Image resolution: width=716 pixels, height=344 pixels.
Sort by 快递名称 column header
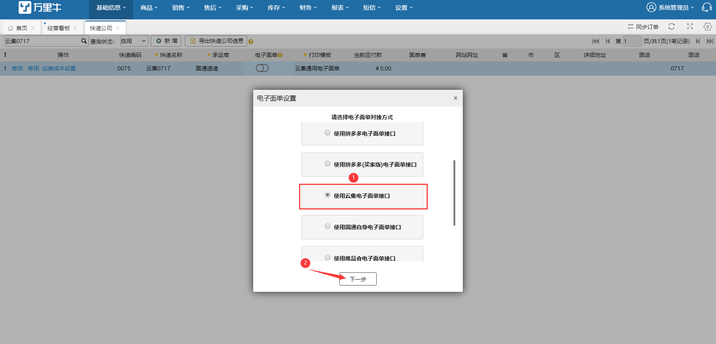click(x=169, y=55)
